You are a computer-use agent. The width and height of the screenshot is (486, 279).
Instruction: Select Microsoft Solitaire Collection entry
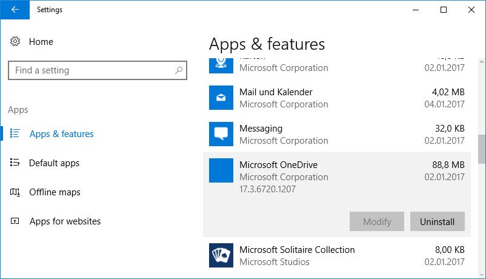click(x=336, y=255)
